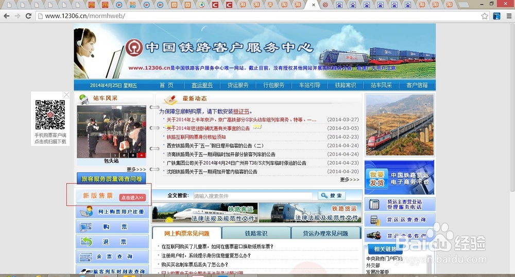Close the QR code floating panel

[x=66, y=95]
